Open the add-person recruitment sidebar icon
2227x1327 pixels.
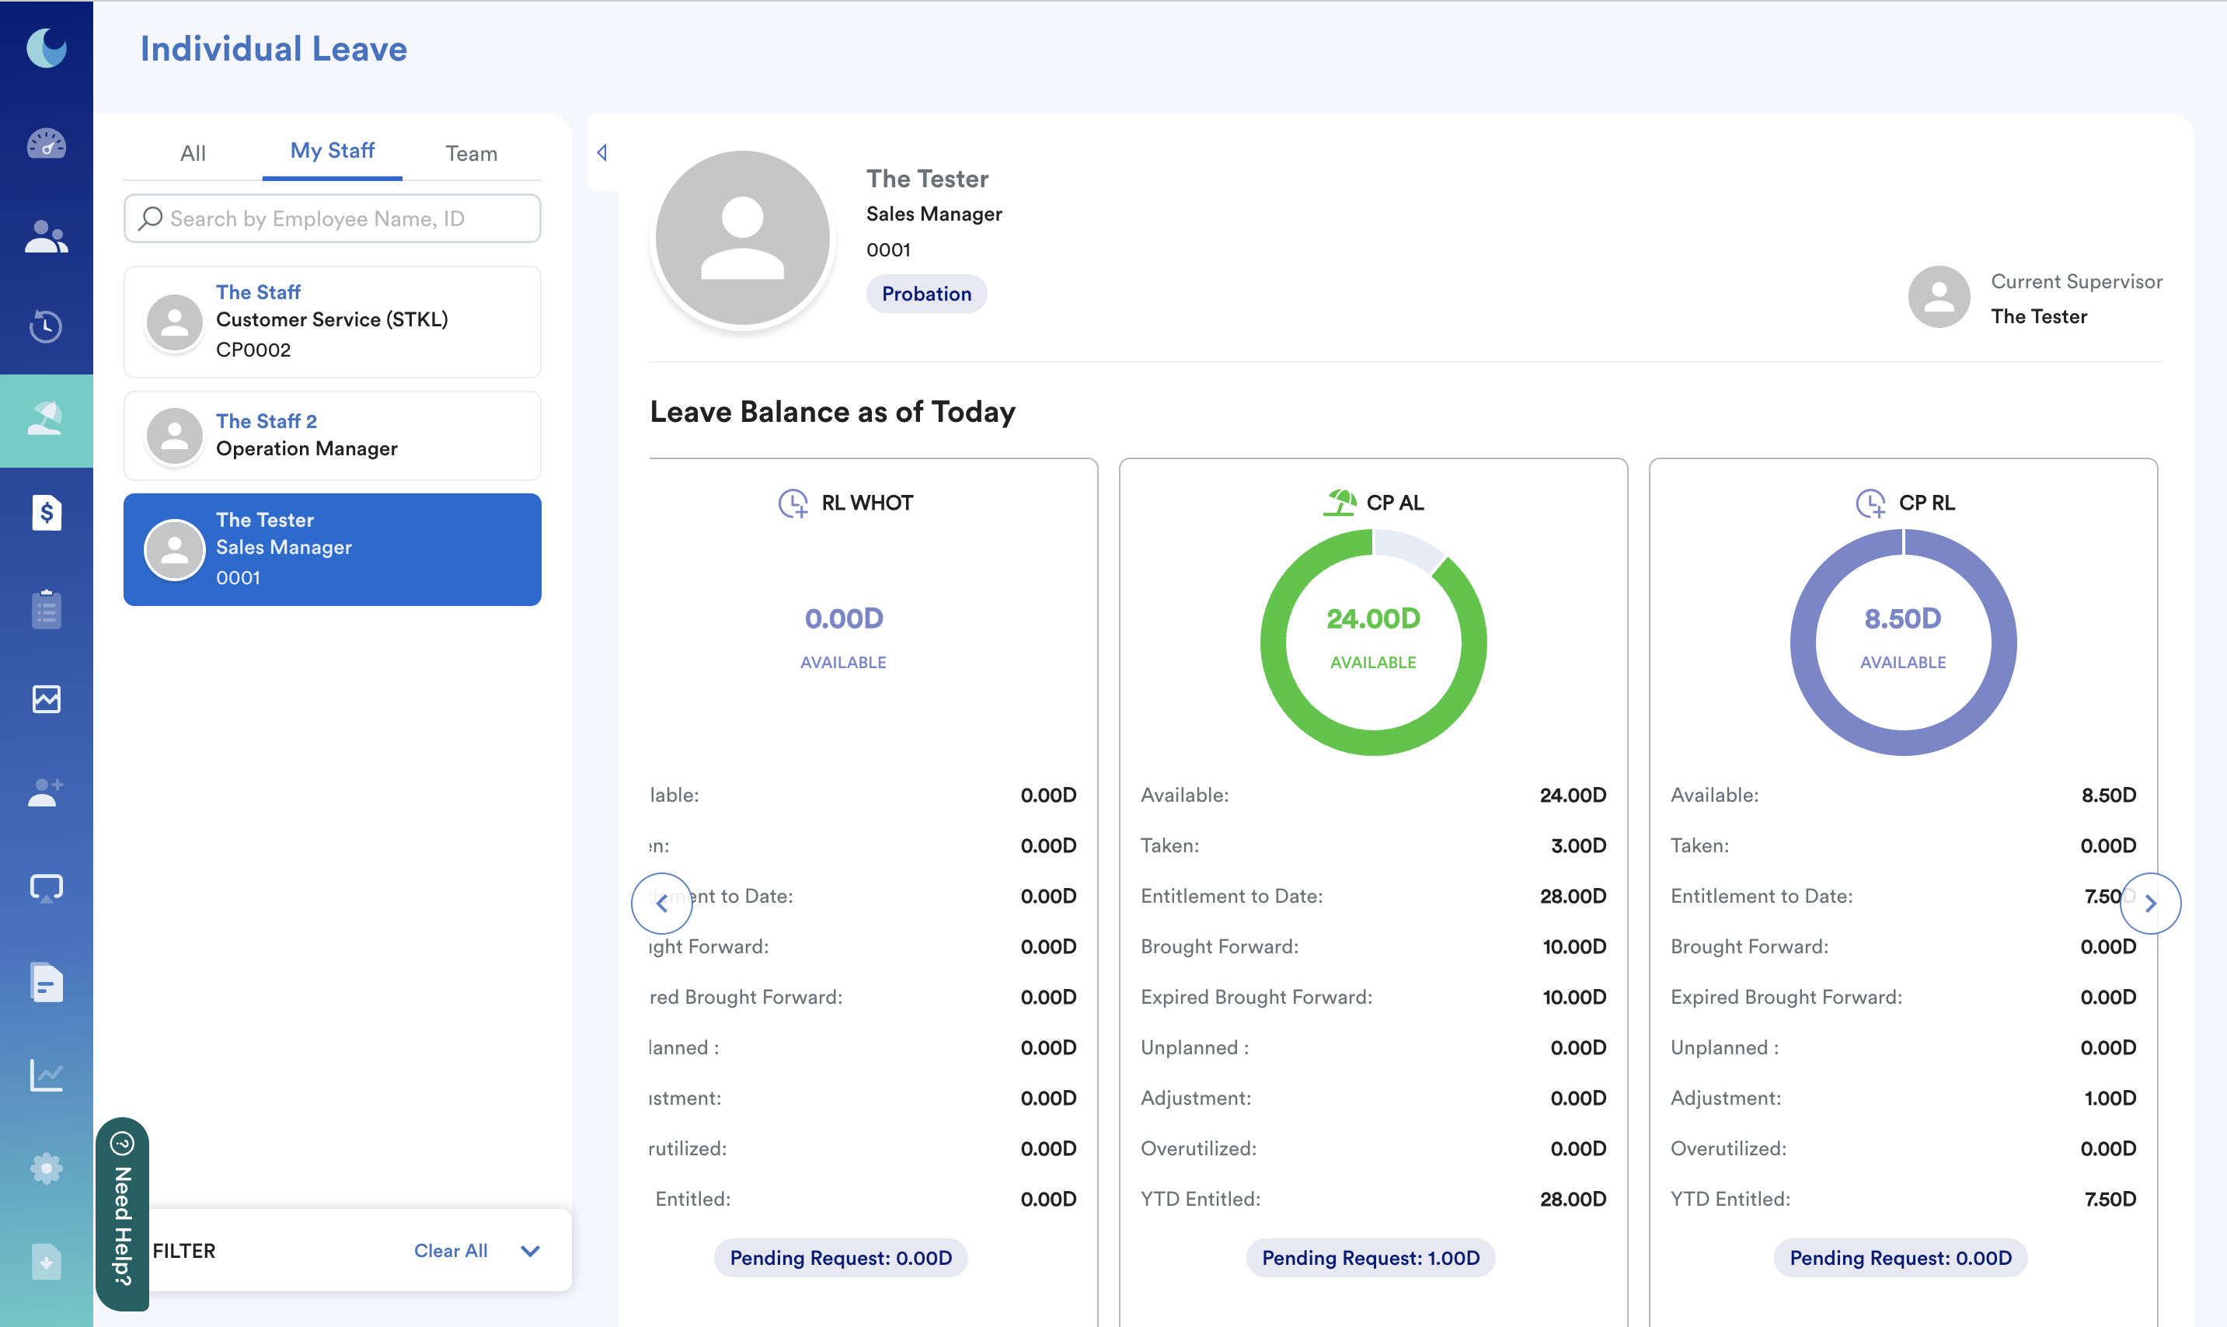click(x=47, y=793)
